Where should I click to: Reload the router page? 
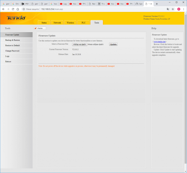click(x=13, y=9)
